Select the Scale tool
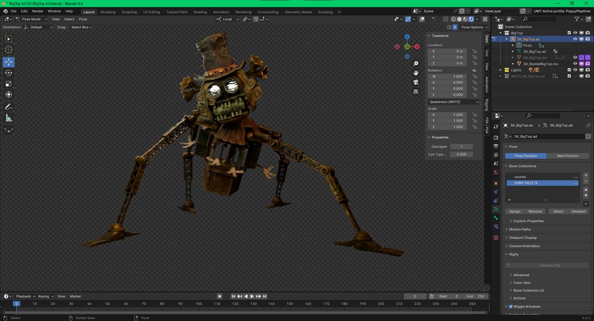 [x=9, y=84]
